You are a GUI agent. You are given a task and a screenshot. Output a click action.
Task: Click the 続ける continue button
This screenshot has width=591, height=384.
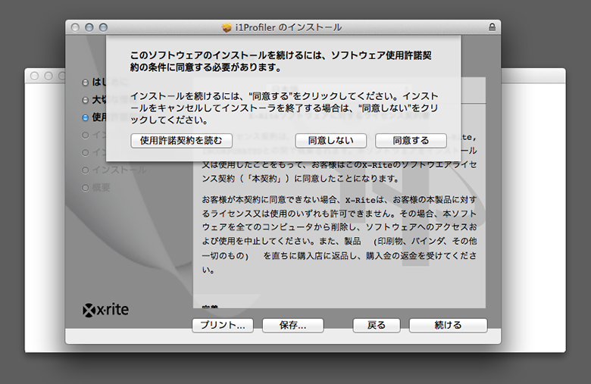pos(448,326)
